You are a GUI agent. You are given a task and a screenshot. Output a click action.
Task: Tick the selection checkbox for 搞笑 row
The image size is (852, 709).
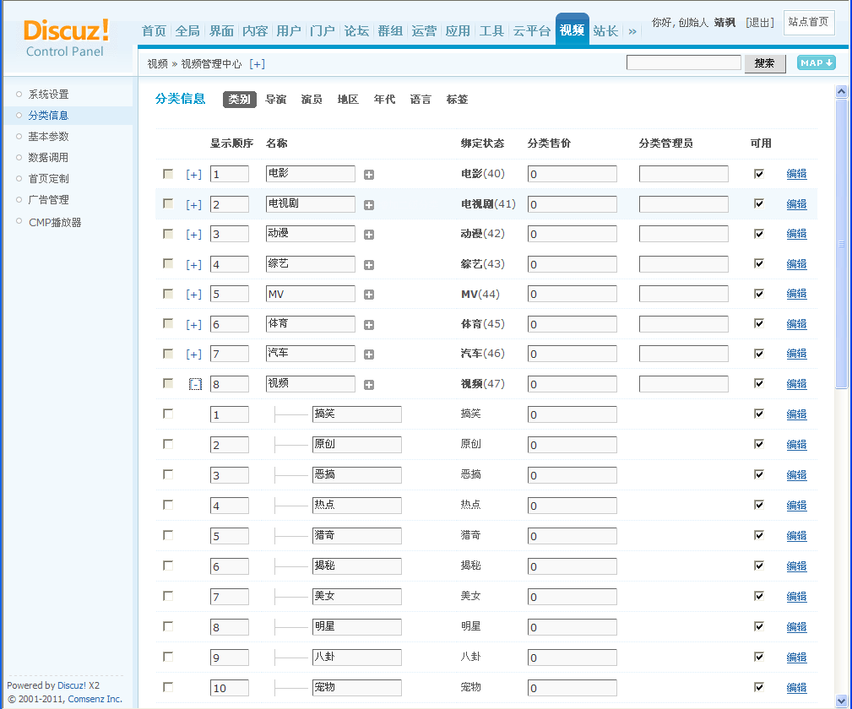[168, 414]
